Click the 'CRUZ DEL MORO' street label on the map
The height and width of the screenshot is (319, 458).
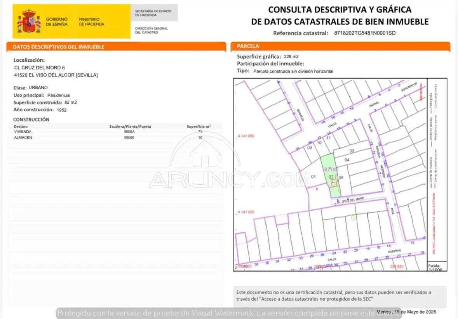(353, 199)
